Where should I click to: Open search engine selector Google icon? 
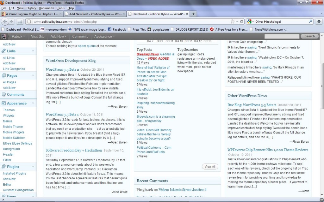coord(249,21)
